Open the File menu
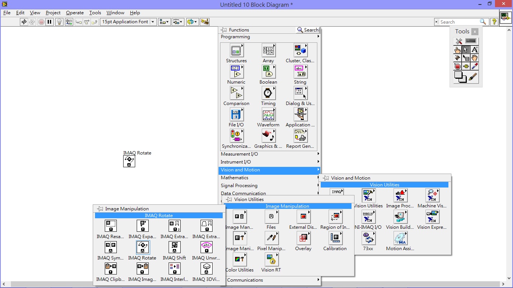Viewport: 513px width, 288px height. 7,12
